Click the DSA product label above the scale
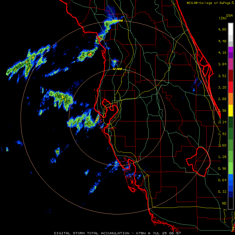235x235 pixels. coord(229,16)
